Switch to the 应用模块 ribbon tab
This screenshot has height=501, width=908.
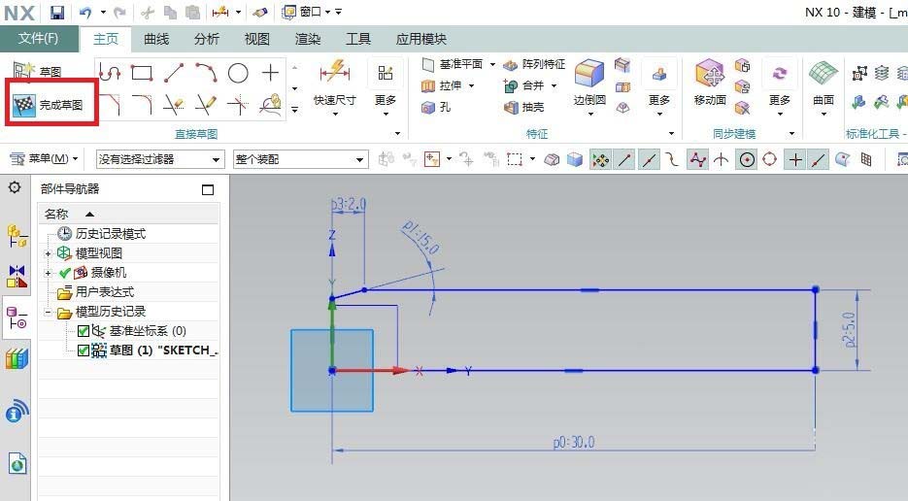(x=421, y=39)
